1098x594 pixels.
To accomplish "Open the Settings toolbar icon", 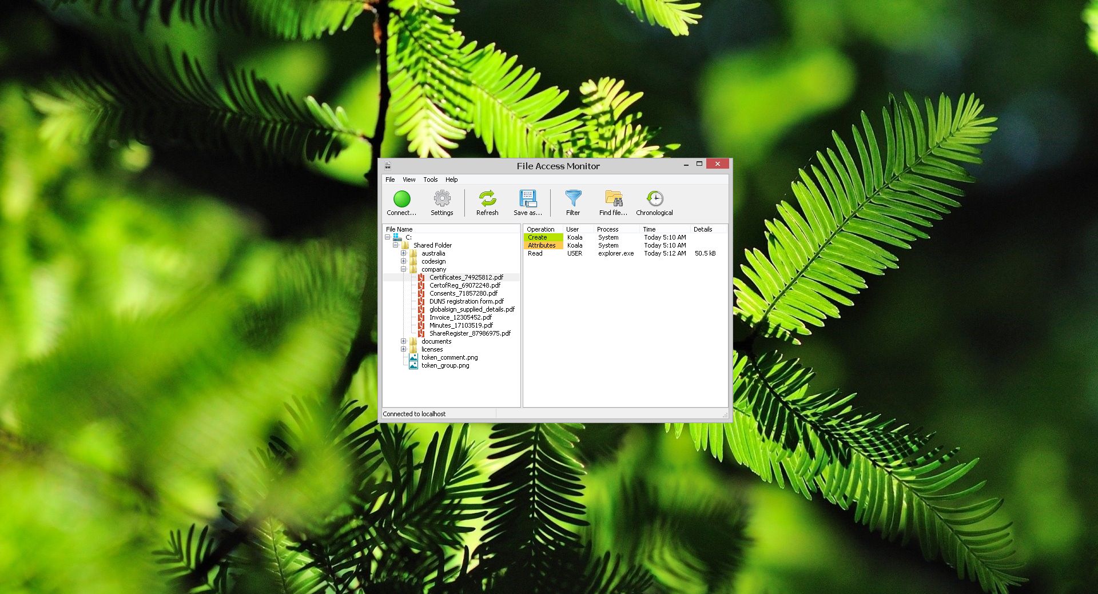I will [x=441, y=202].
